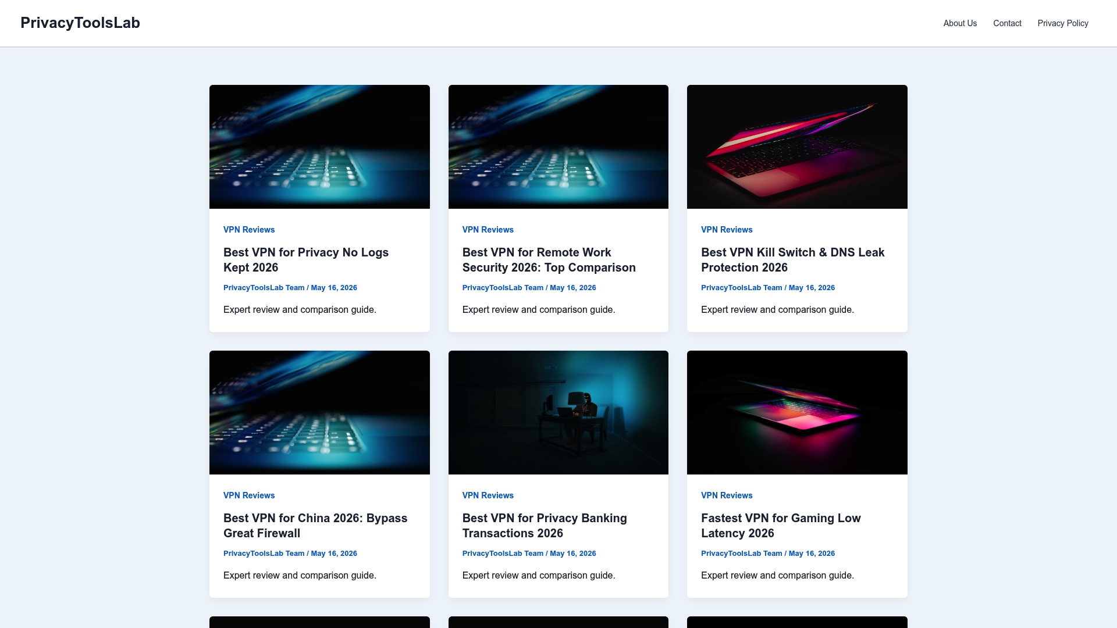1117x628 pixels.
Task: Open thumbnail for Privacy No Logs Kept article
Action: pyautogui.click(x=319, y=147)
